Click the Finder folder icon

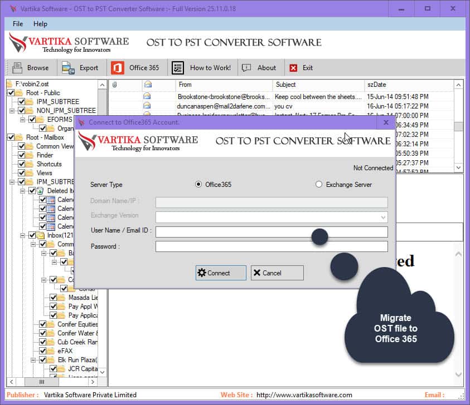30,155
